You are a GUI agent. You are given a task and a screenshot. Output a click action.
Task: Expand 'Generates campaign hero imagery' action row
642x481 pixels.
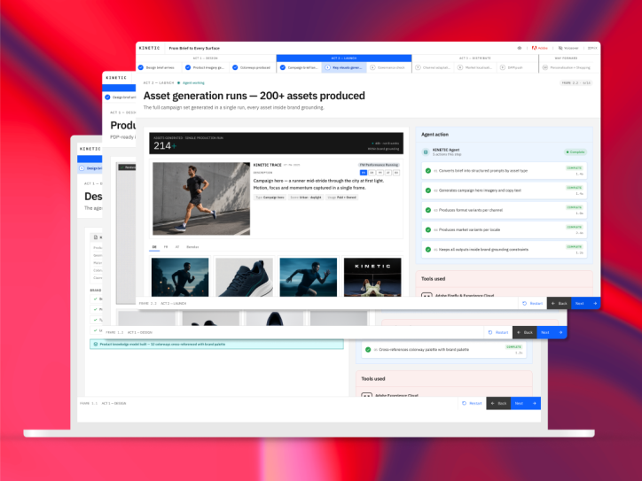[504, 190]
